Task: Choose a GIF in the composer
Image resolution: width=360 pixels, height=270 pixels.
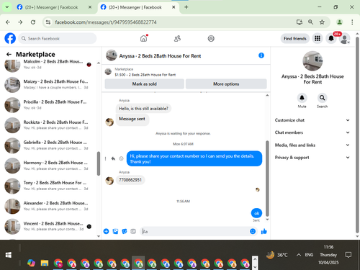Action: pos(133,231)
